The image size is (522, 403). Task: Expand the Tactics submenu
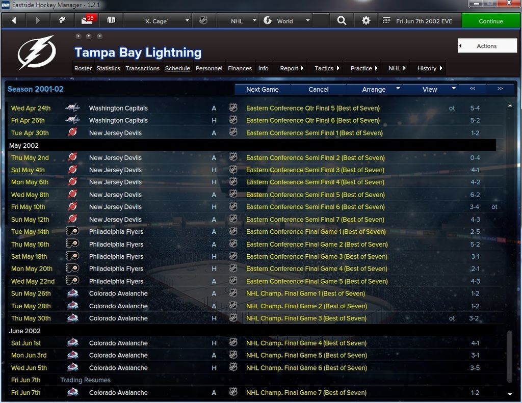(x=327, y=68)
